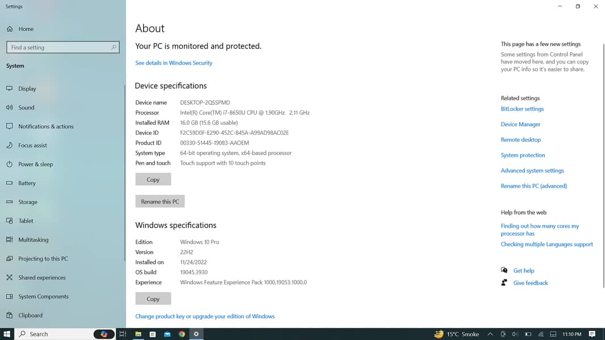
Task: Open the Power & sleep section
Action: pos(35,164)
